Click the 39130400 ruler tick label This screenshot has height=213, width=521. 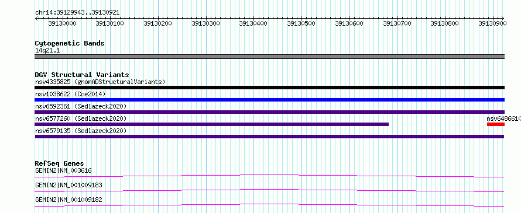(253, 23)
